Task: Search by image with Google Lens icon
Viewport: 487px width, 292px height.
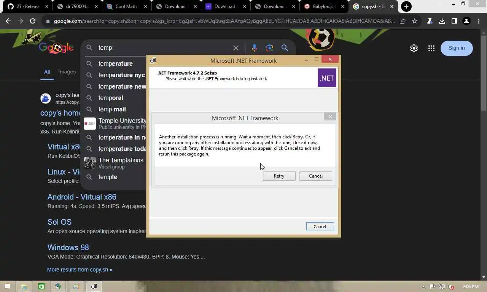Action: pos(270,48)
